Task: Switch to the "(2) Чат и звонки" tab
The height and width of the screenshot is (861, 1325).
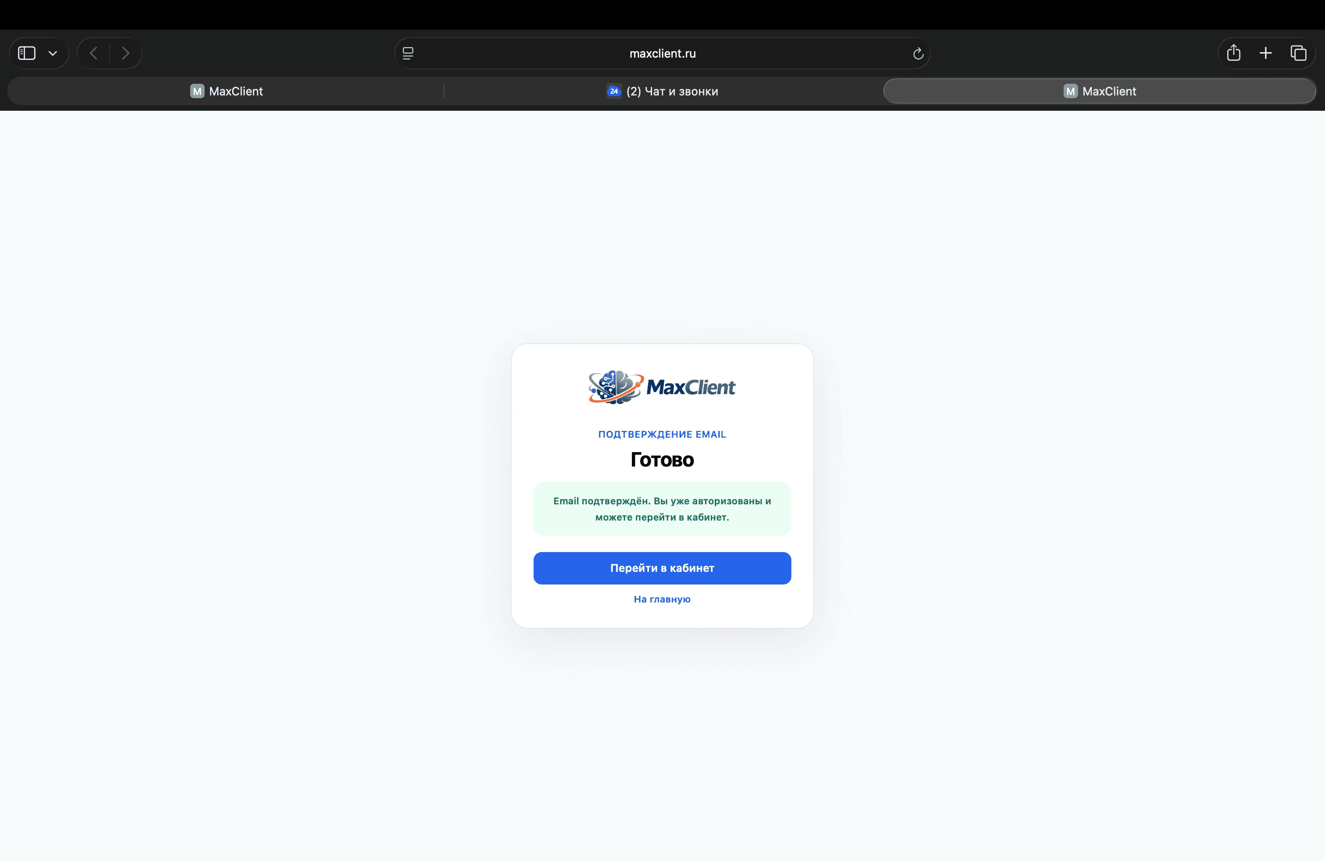Action: click(x=662, y=91)
